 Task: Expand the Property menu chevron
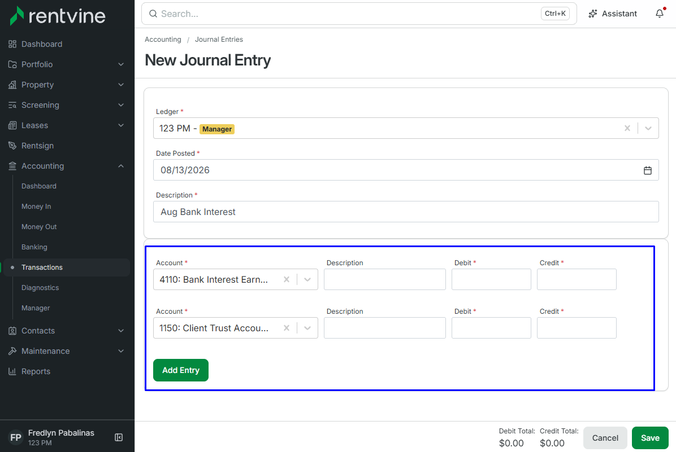pyautogui.click(x=121, y=85)
